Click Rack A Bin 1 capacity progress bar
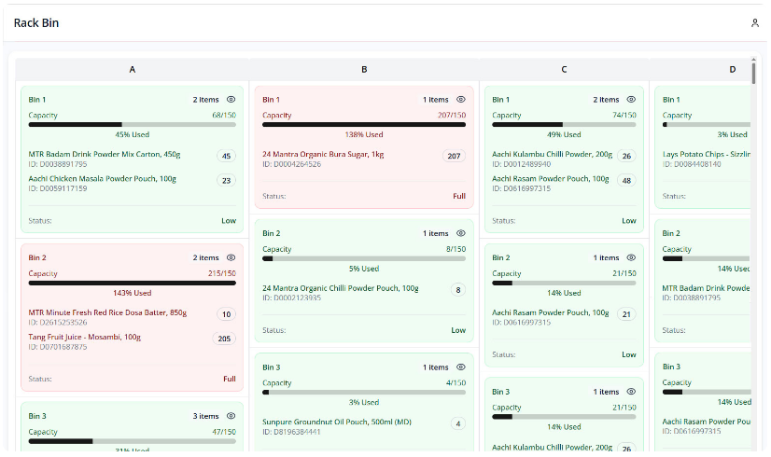Image resolution: width=771 pixels, height=457 pixels. (x=132, y=124)
